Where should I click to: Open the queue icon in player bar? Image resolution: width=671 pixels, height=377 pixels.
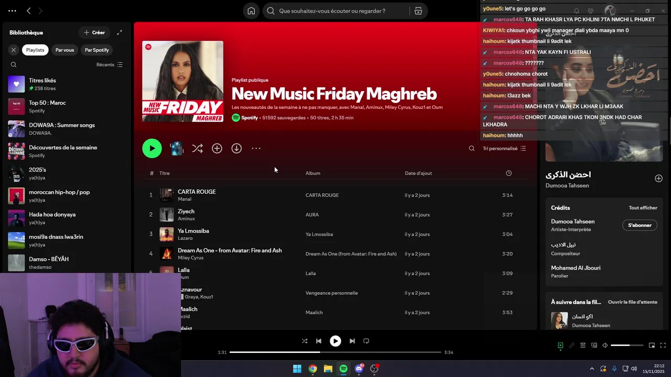[x=583, y=346]
